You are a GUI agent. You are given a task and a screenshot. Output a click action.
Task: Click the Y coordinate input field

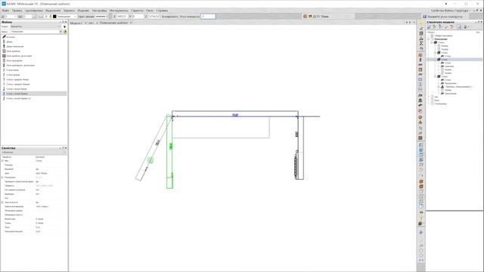tap(138, 17)
